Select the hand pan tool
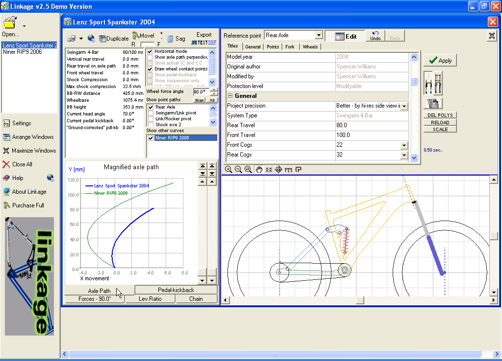The height and width of the screenshot is (361, 502). pyautogui.click(x=259, y=170)
